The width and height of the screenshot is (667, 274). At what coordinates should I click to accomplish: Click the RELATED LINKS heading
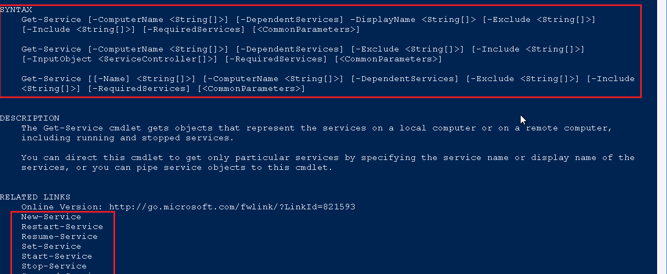35,197
